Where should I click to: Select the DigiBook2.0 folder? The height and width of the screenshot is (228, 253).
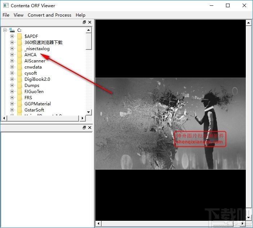coord(37,79)
